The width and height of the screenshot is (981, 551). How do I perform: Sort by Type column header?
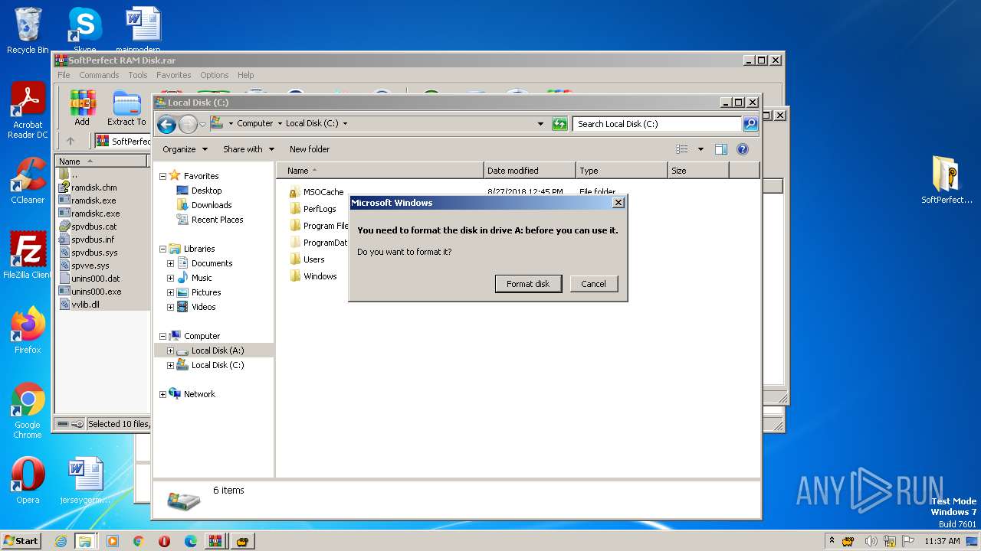pos(622,171)
